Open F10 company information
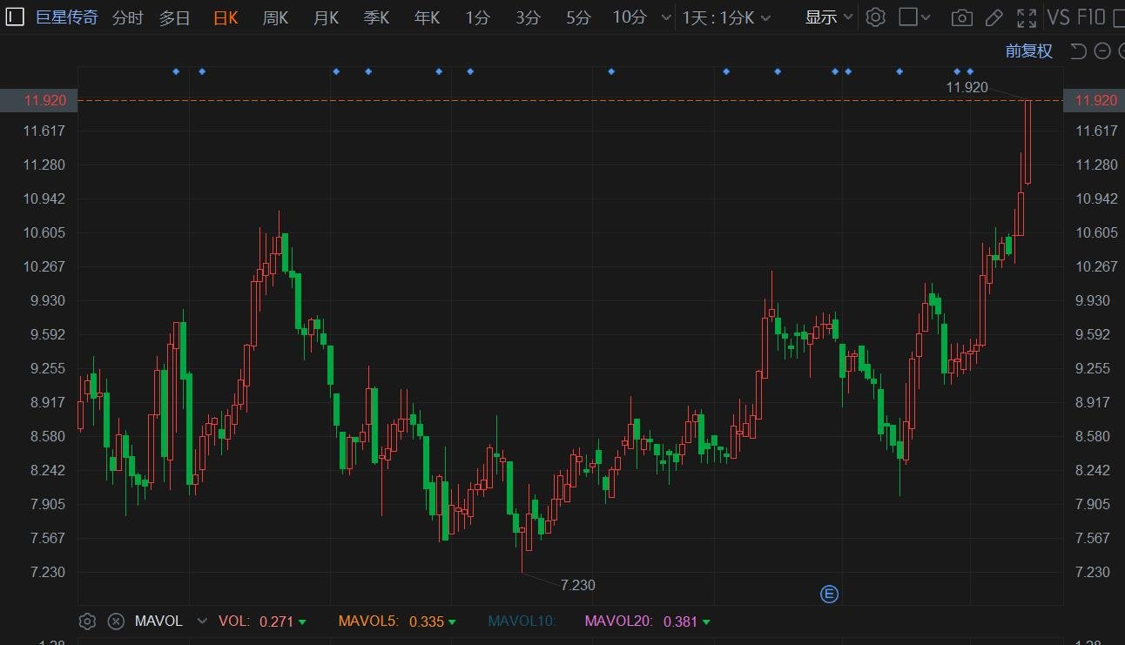Screen dimensions: 1125x645 pos(1091,17)
